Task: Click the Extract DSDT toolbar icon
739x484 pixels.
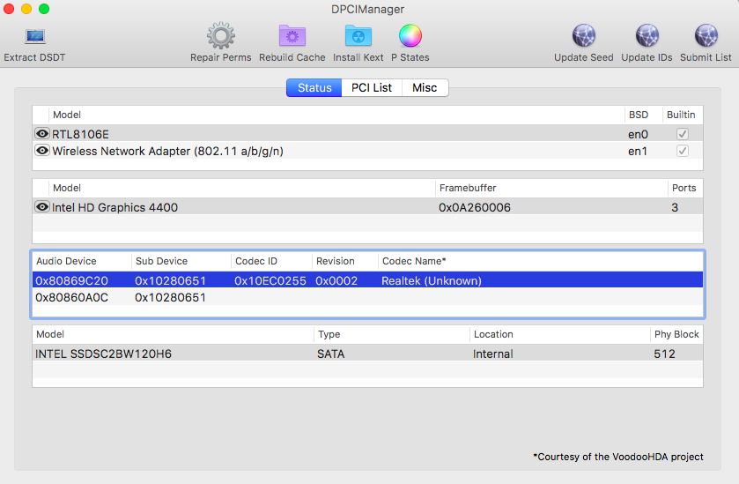Action: point(35,36)
